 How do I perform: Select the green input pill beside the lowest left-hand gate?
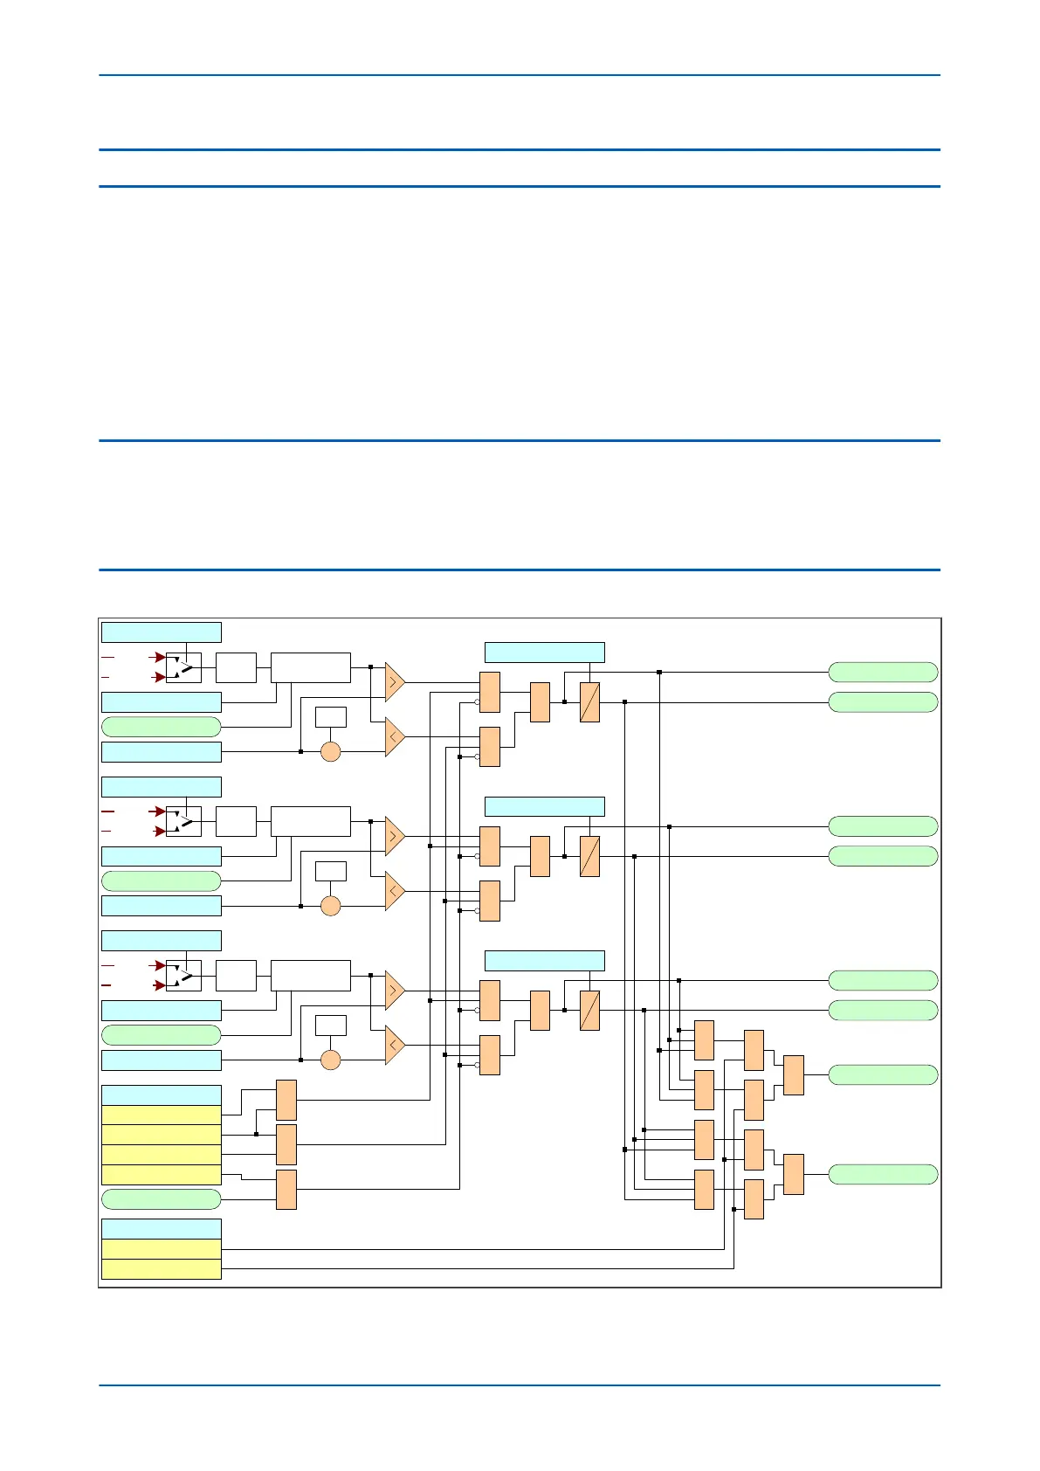pos(162,1198)
